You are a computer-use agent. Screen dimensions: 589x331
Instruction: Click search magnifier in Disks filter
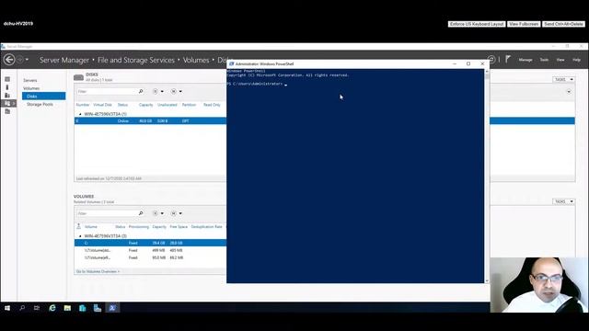click(141, 91)
